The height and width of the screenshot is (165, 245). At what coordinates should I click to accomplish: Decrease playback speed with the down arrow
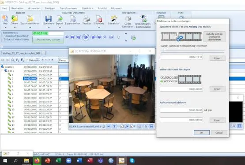[x=126, y=41]
